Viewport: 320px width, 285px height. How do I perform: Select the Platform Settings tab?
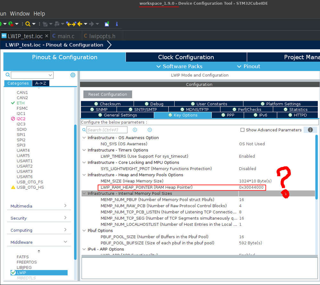281,104
